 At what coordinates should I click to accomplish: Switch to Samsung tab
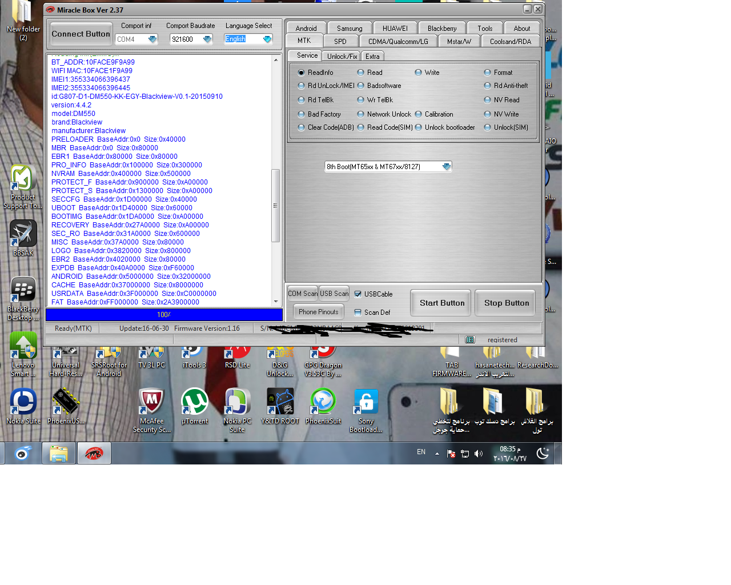click(x=350, y=28)
